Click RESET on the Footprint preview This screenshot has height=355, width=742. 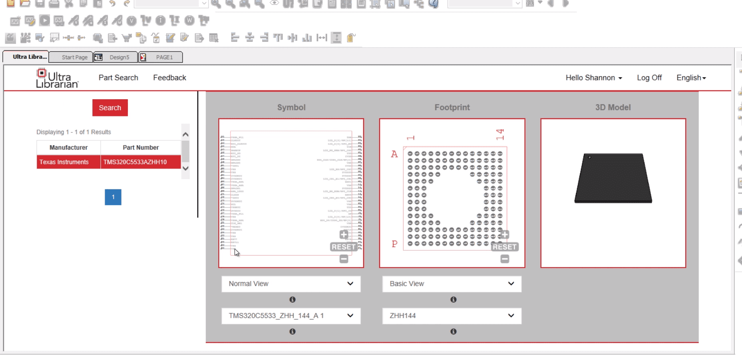pyautogui.click(x=505, y=247)
